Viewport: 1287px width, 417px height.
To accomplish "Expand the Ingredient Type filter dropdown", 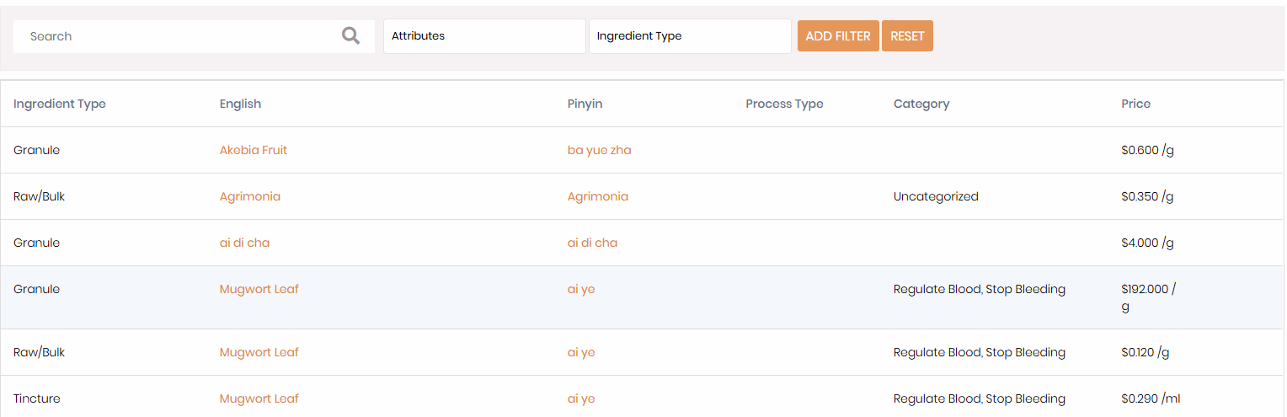I will coord(690,36).
